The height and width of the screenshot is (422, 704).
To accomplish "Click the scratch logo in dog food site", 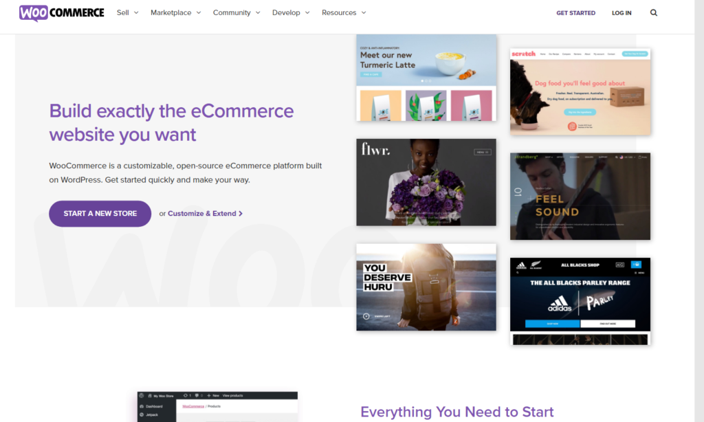I will pyautogui.click(x=523, y=54).
